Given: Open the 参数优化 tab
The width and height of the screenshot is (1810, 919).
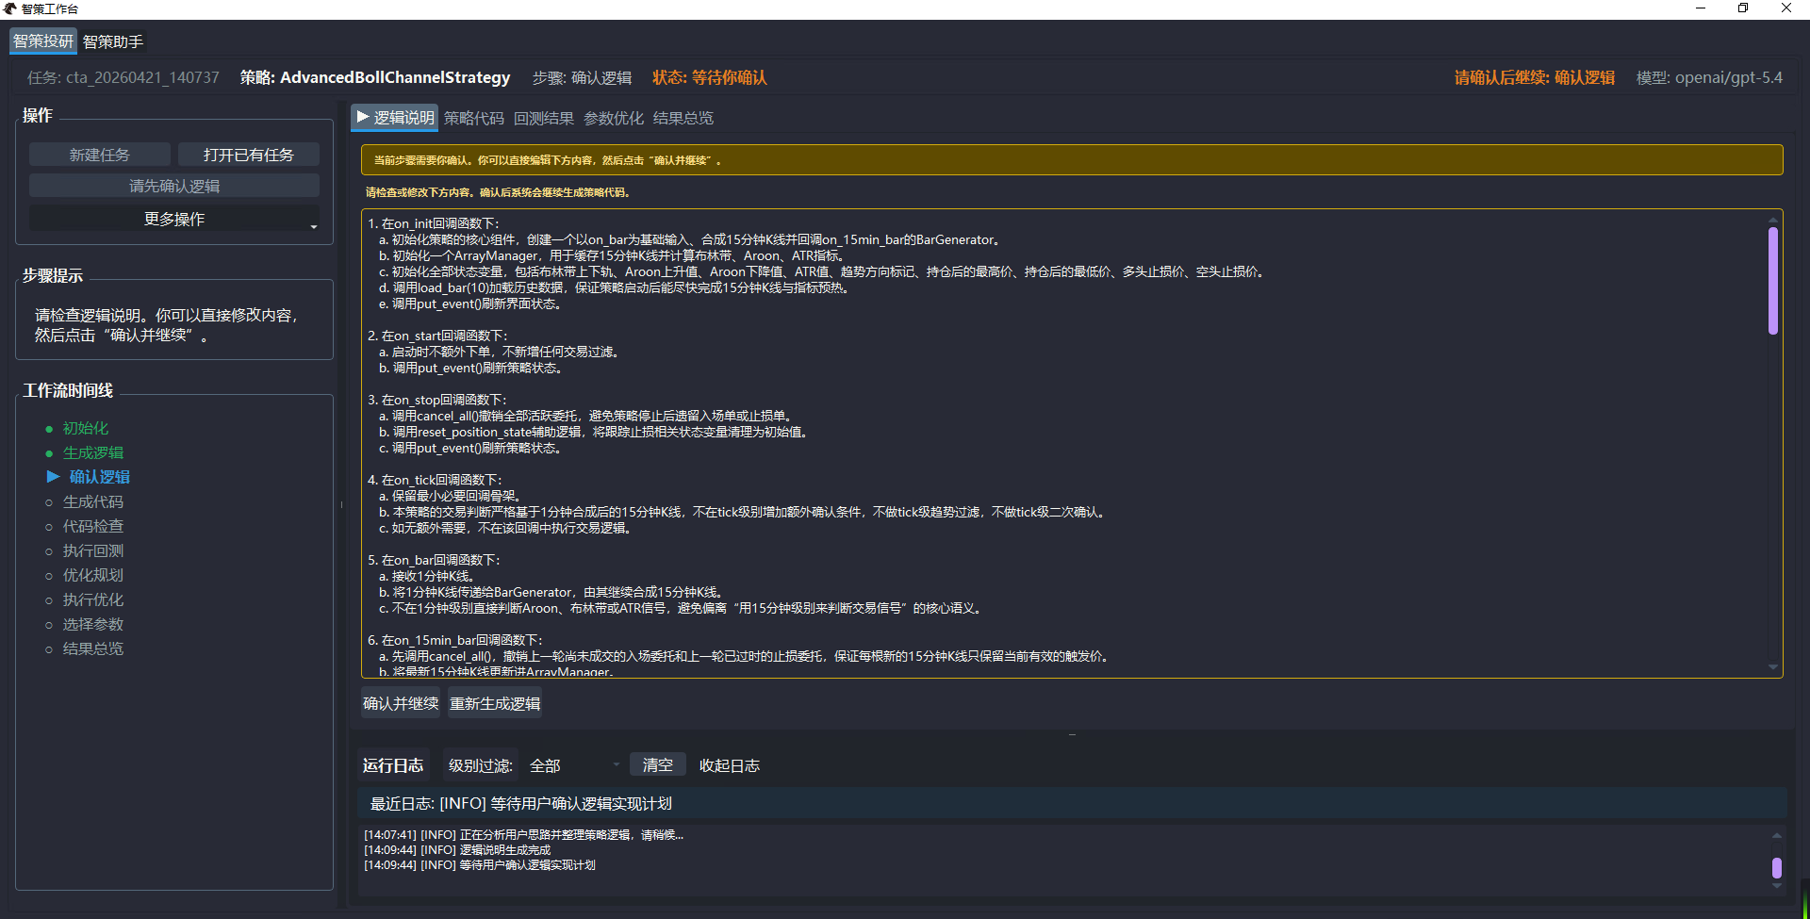Looking at the screenshot, I should coord(614,118).
